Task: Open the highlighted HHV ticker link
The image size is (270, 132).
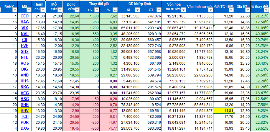Action: tap(25, 111)
